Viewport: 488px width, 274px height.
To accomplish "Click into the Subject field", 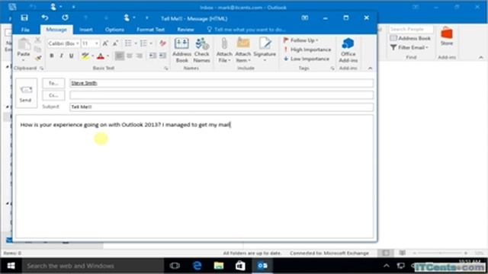I will coord(222,107).
